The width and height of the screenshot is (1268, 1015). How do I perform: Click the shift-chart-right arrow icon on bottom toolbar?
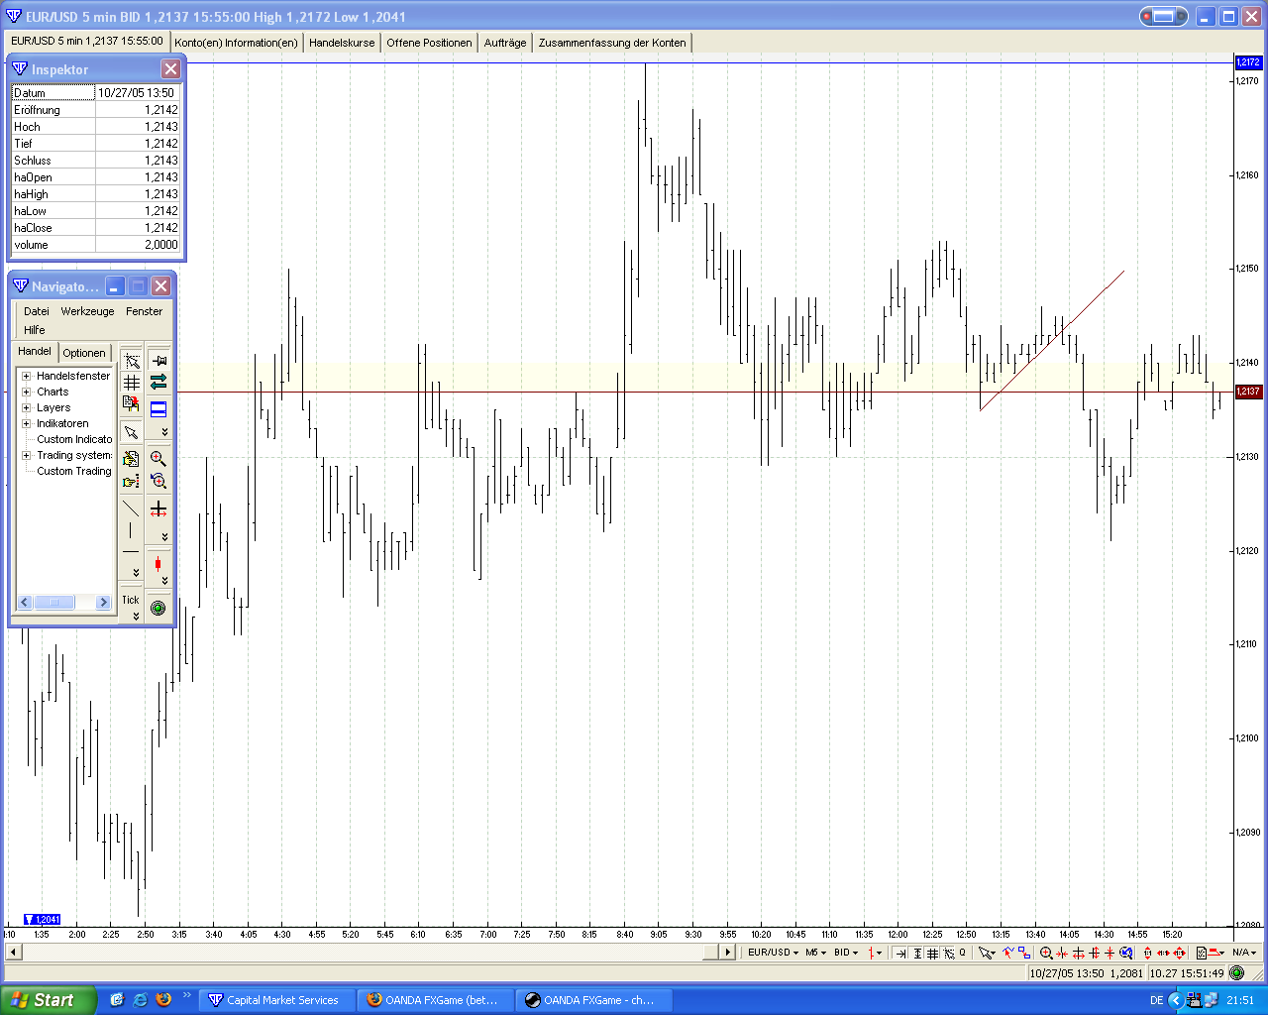900,953
